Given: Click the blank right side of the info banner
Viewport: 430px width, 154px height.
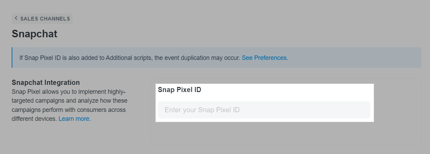Looking at the screenshot, I should click(x=355, y=57).
